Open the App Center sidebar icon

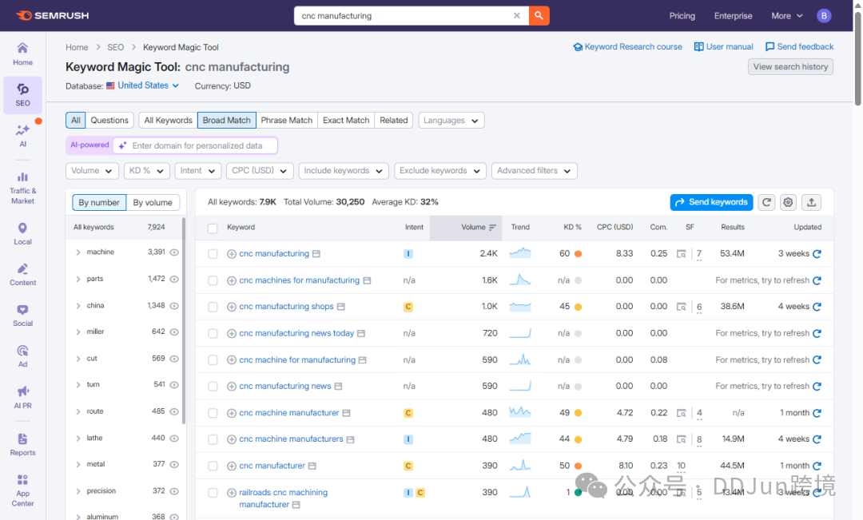tap(22, 490)
